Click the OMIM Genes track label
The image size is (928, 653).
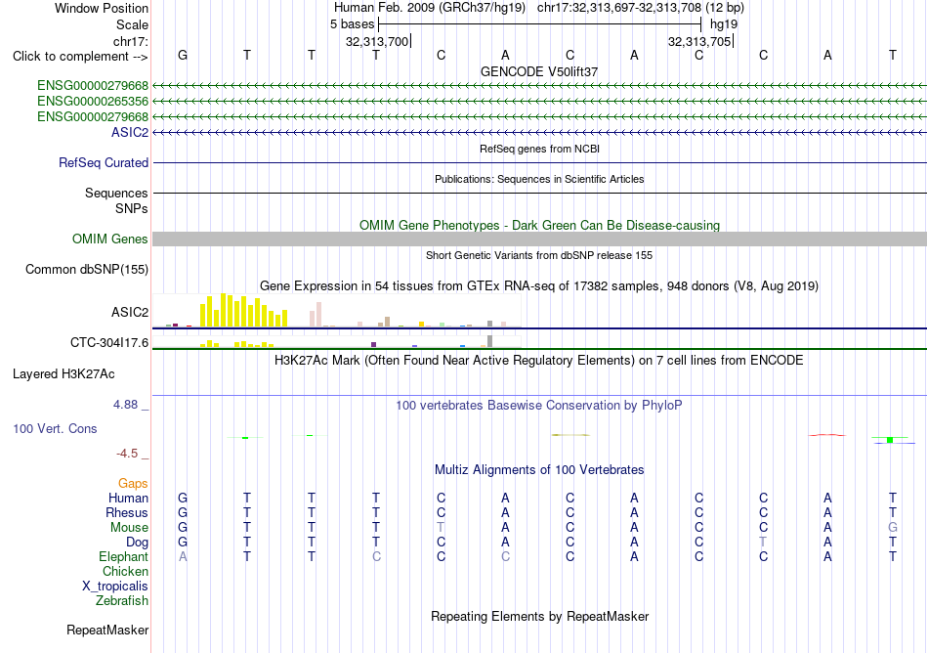pyautogui.click(x=109, y=239)
